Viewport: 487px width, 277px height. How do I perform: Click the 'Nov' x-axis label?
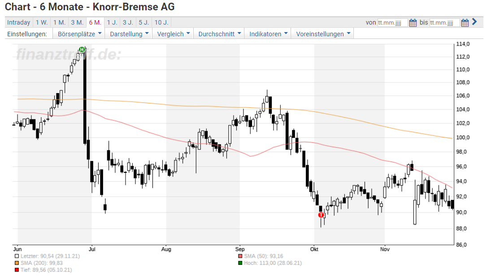pos(385,249)
